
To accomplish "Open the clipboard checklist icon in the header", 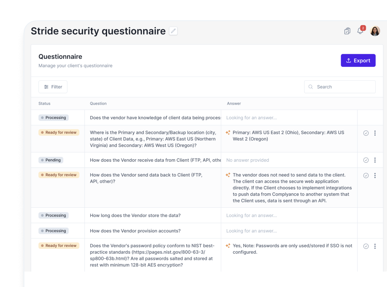I will point(347,31).
